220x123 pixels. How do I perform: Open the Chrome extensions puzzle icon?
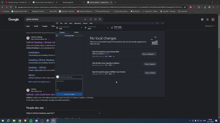tap(199, 7)
